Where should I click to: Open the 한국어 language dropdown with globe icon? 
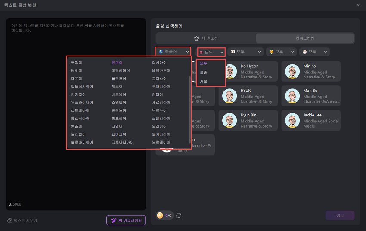[x=173, y=52]
